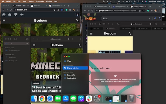Open Chrome tab search dropdown chevron
This screenshot has width=166, height=104.
pos(78,5)
